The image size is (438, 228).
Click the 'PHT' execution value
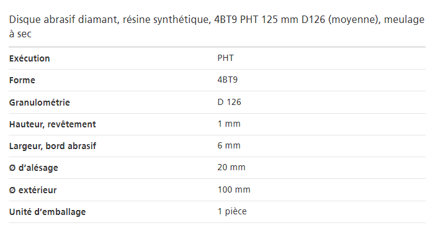225,58
